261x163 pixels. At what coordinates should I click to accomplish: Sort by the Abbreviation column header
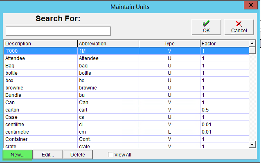click(108, 44)
